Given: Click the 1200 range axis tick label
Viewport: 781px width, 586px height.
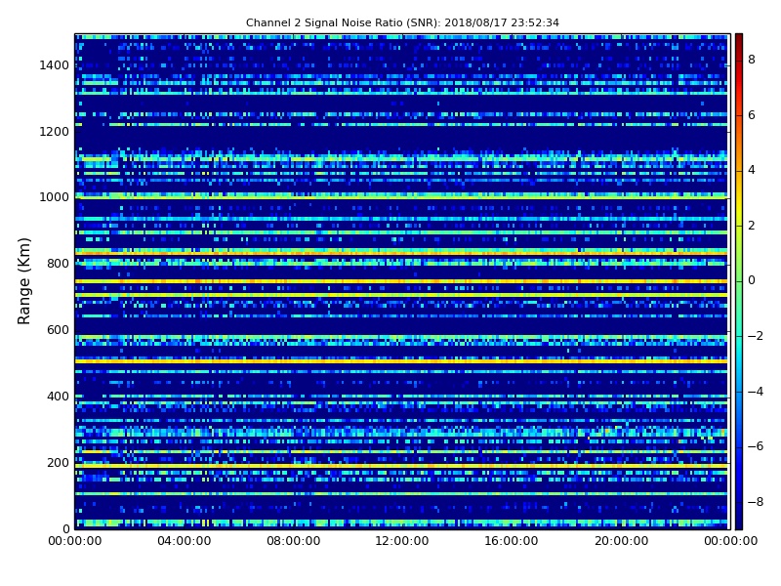Looking at the screenshot, I should pyautogui.click(x=54, y=132).
